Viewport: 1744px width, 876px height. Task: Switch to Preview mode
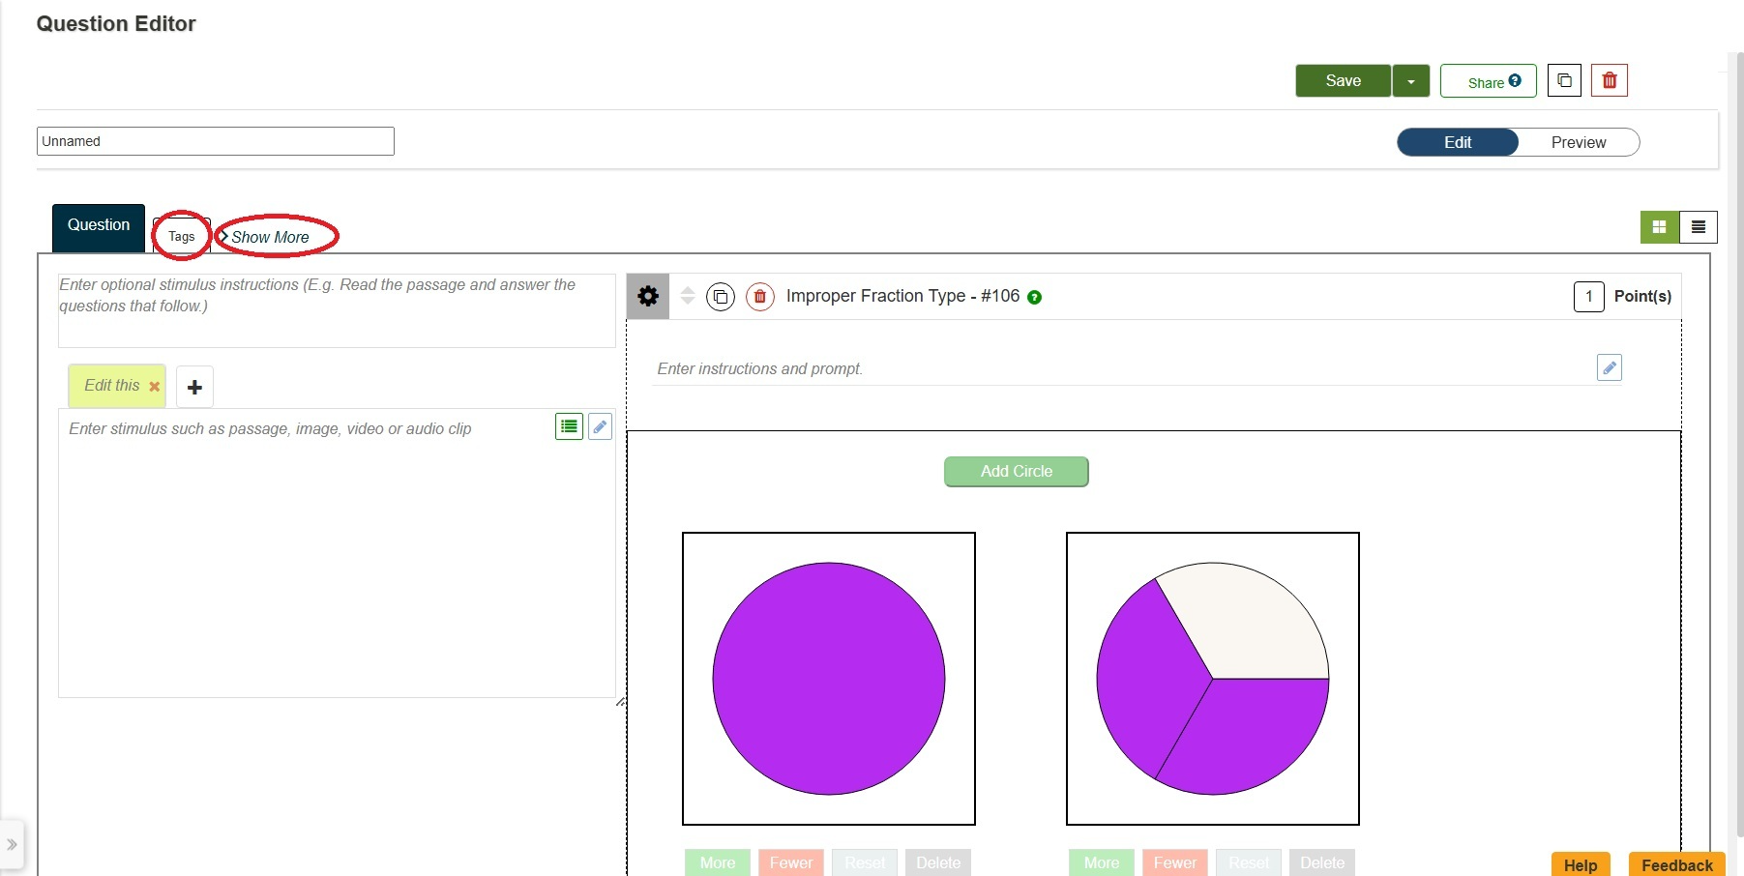(x=1578, y=142)
